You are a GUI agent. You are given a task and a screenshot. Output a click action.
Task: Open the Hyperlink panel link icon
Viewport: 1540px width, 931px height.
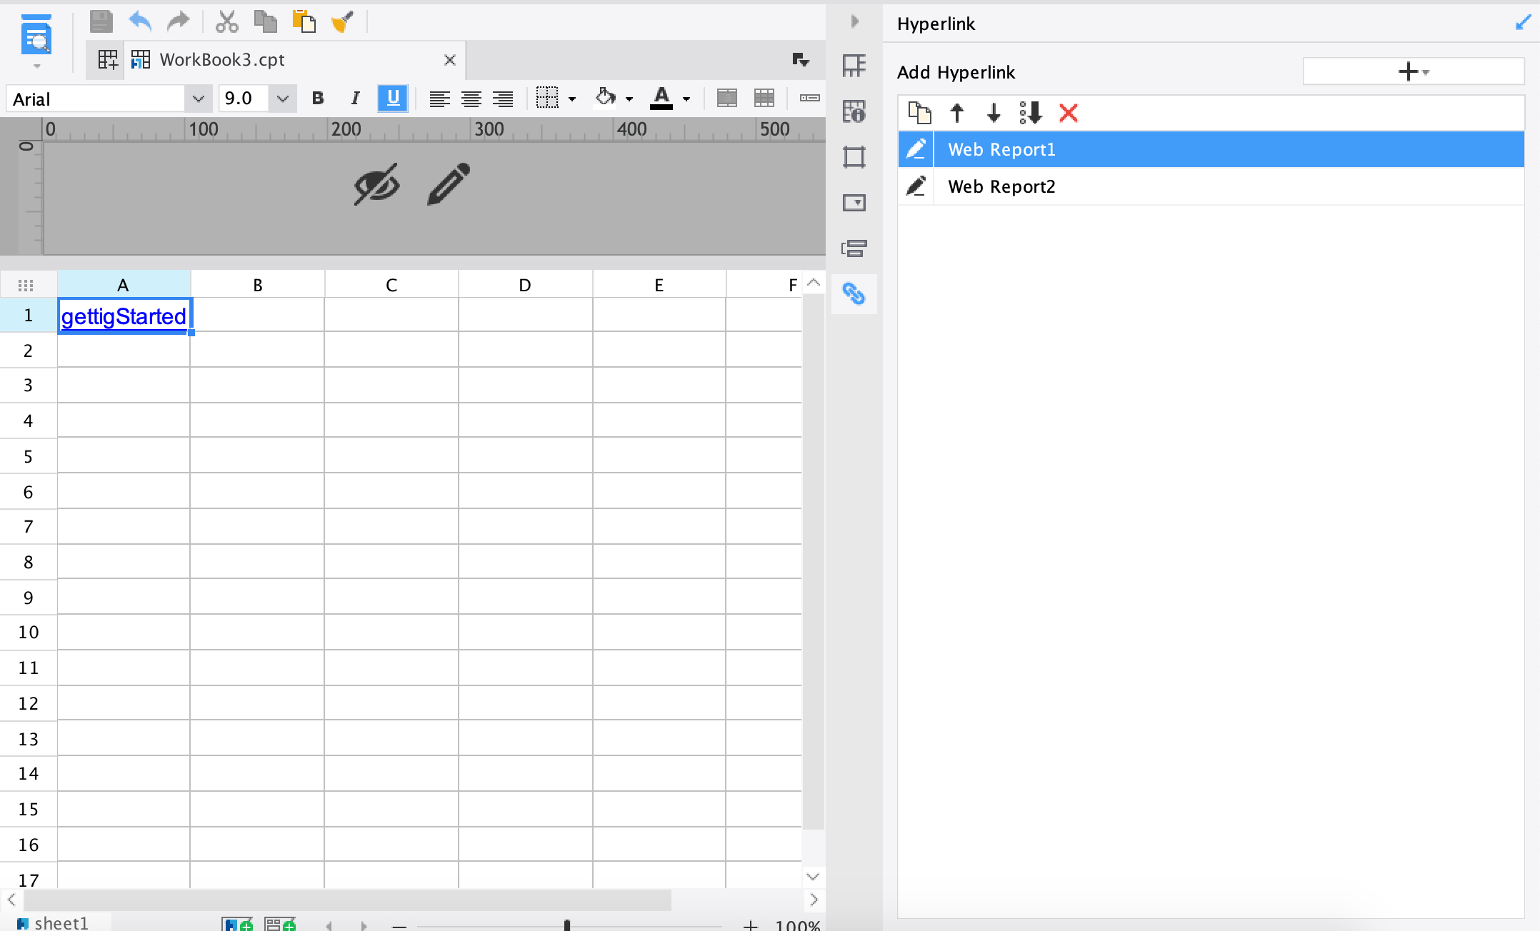click(854, 293)
